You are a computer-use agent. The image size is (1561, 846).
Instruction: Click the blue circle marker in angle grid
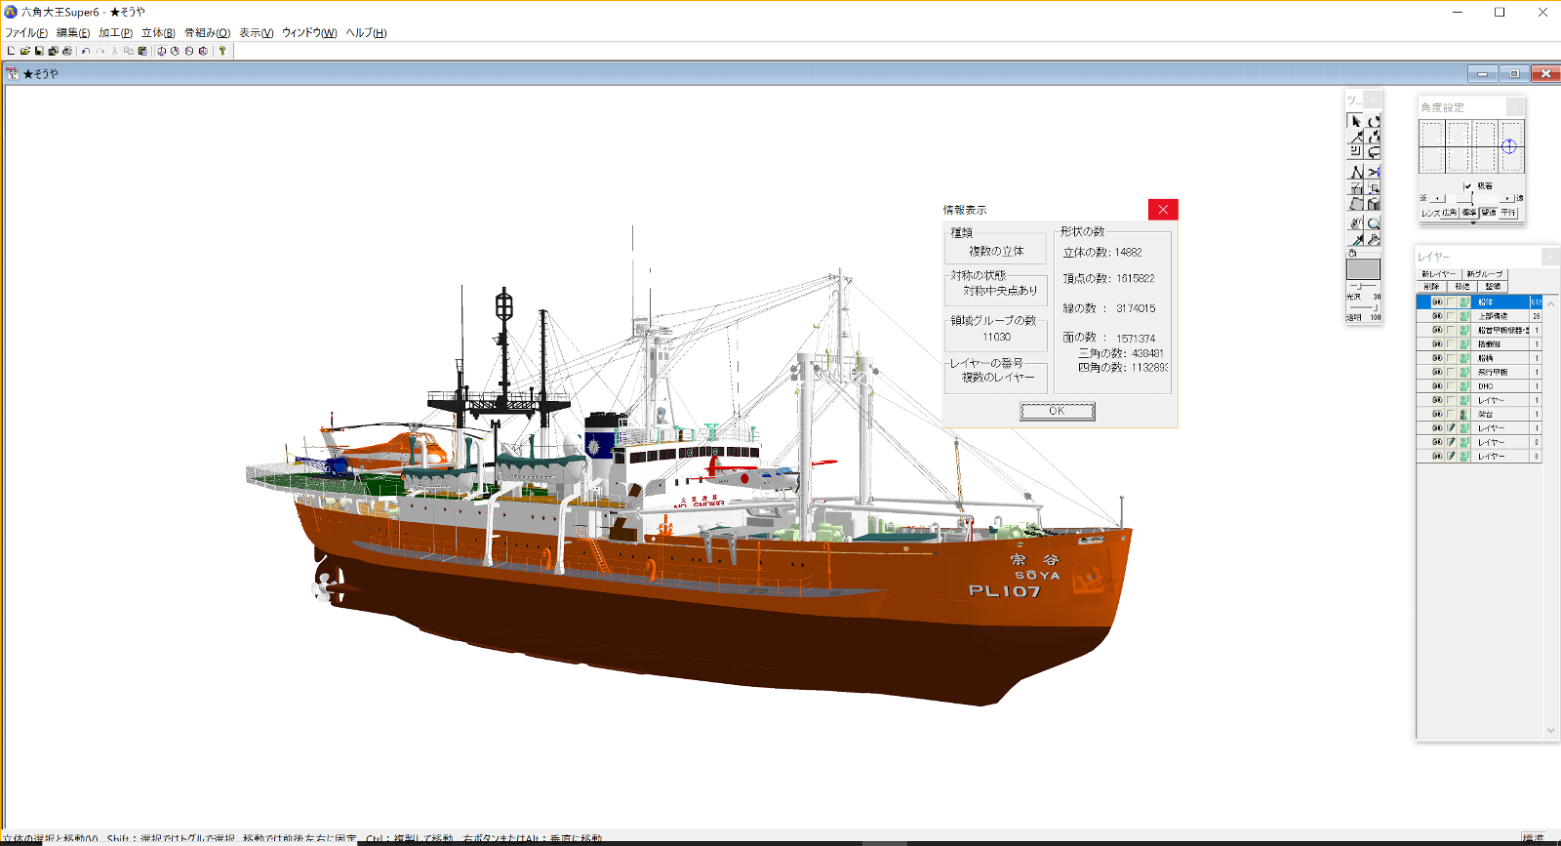(1508, 146)
